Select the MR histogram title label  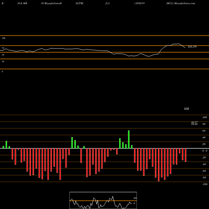(x=186, y=109)
